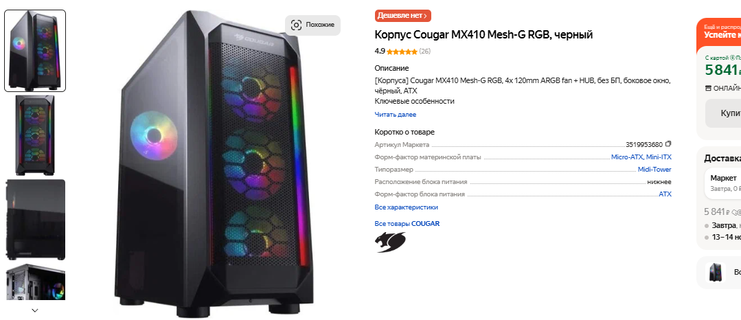
Task: Expand description with Читать далее
Action: point(396,115)
